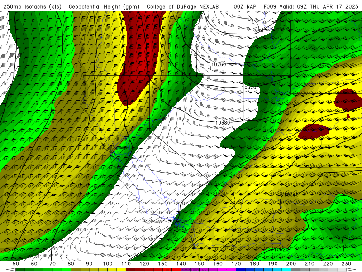The height and width of the screenshot is (272, 362).
Task: Click the 10620 height contour label
Action: click(x=281, y=250)
